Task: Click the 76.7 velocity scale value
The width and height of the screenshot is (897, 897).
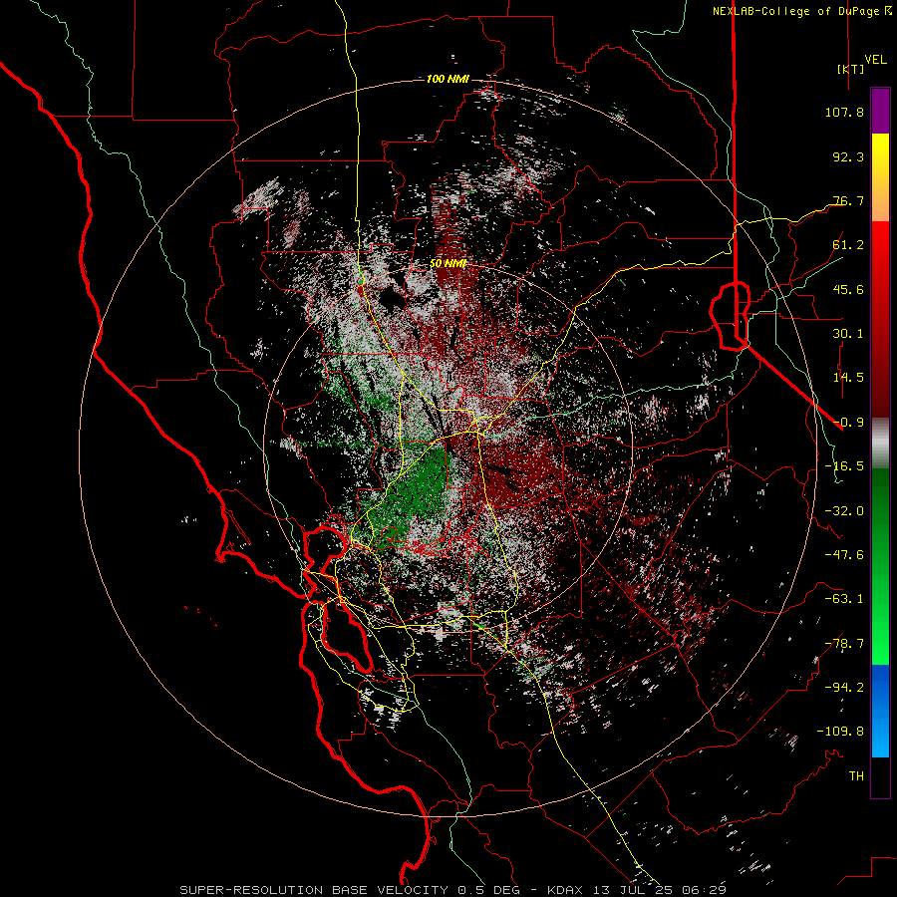Action: coord(848,200)
